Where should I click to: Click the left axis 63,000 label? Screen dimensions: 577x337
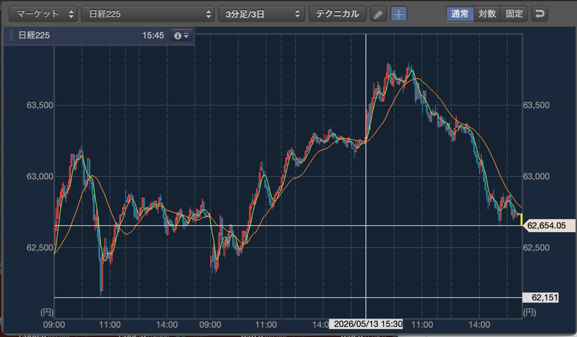coord(39,176)
